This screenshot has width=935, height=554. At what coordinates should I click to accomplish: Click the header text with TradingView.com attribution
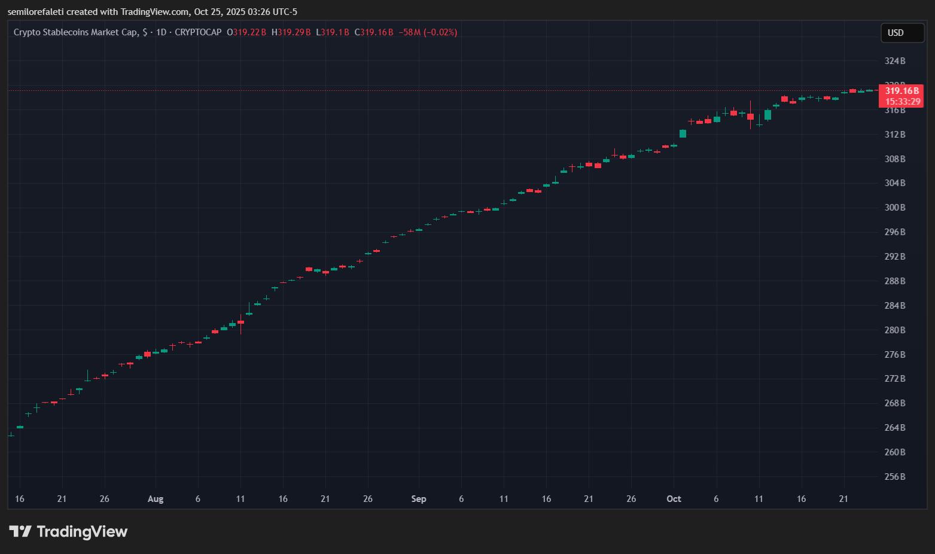point(152,12)
